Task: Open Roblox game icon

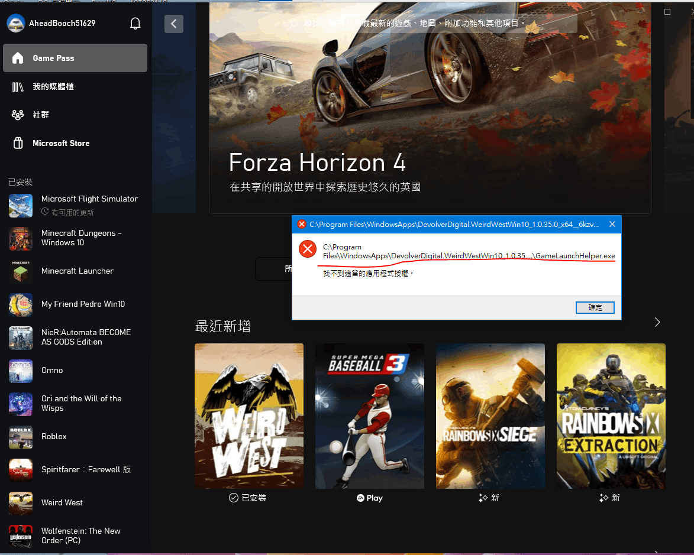Action: point(21,437)
